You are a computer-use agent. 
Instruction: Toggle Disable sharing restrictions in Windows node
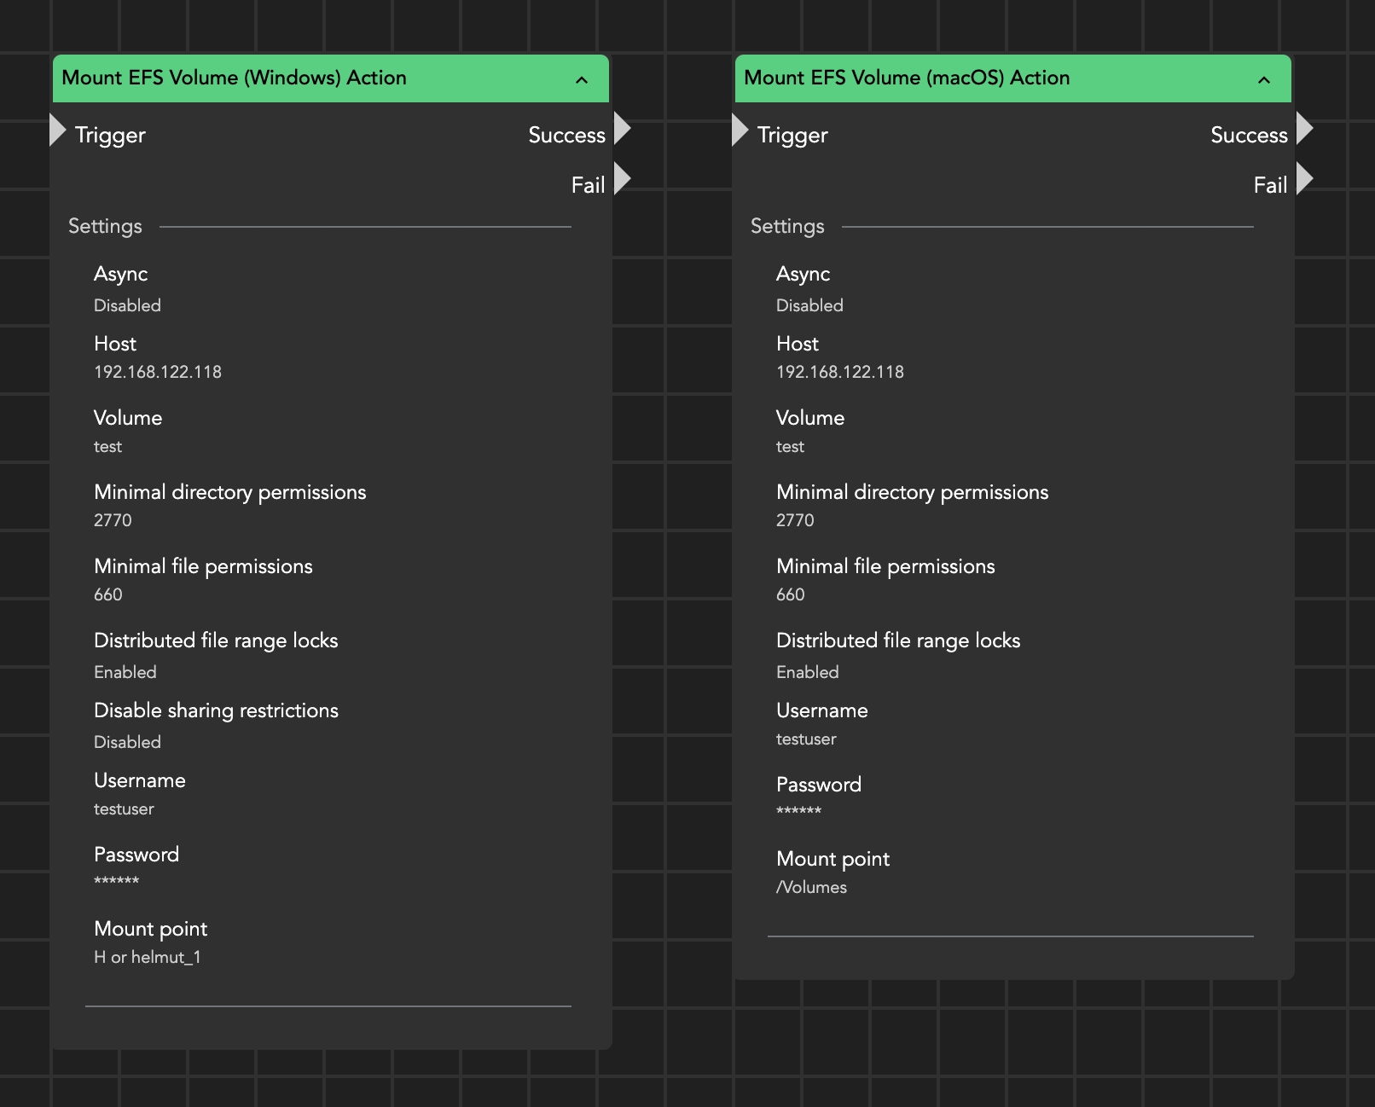(127, 742)
